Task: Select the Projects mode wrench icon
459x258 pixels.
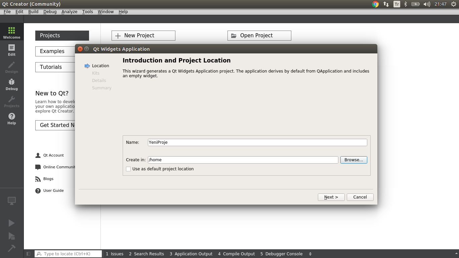Action: pyautogui.click(x=12, y=101)
